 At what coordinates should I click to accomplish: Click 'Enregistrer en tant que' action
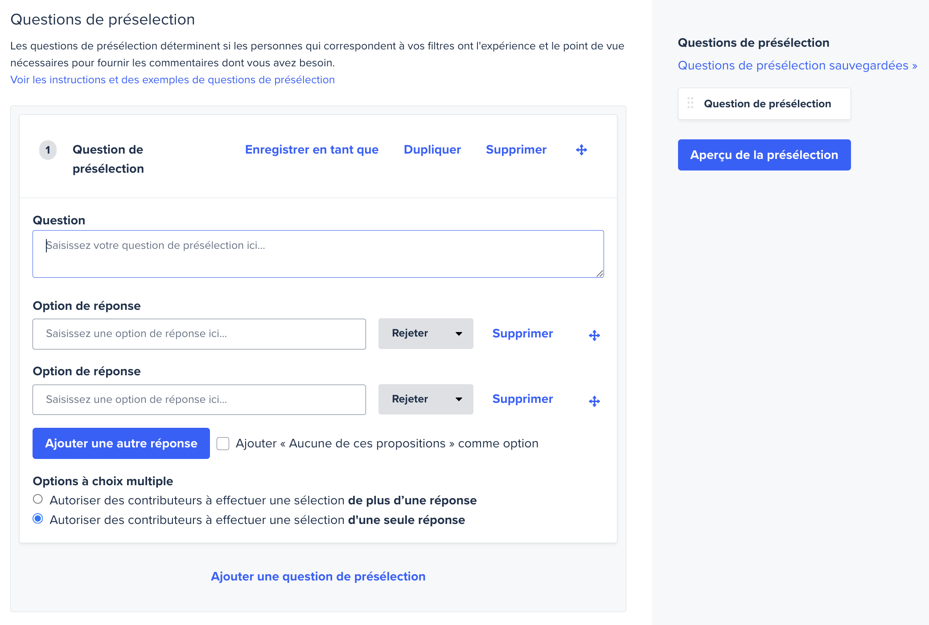312,150
